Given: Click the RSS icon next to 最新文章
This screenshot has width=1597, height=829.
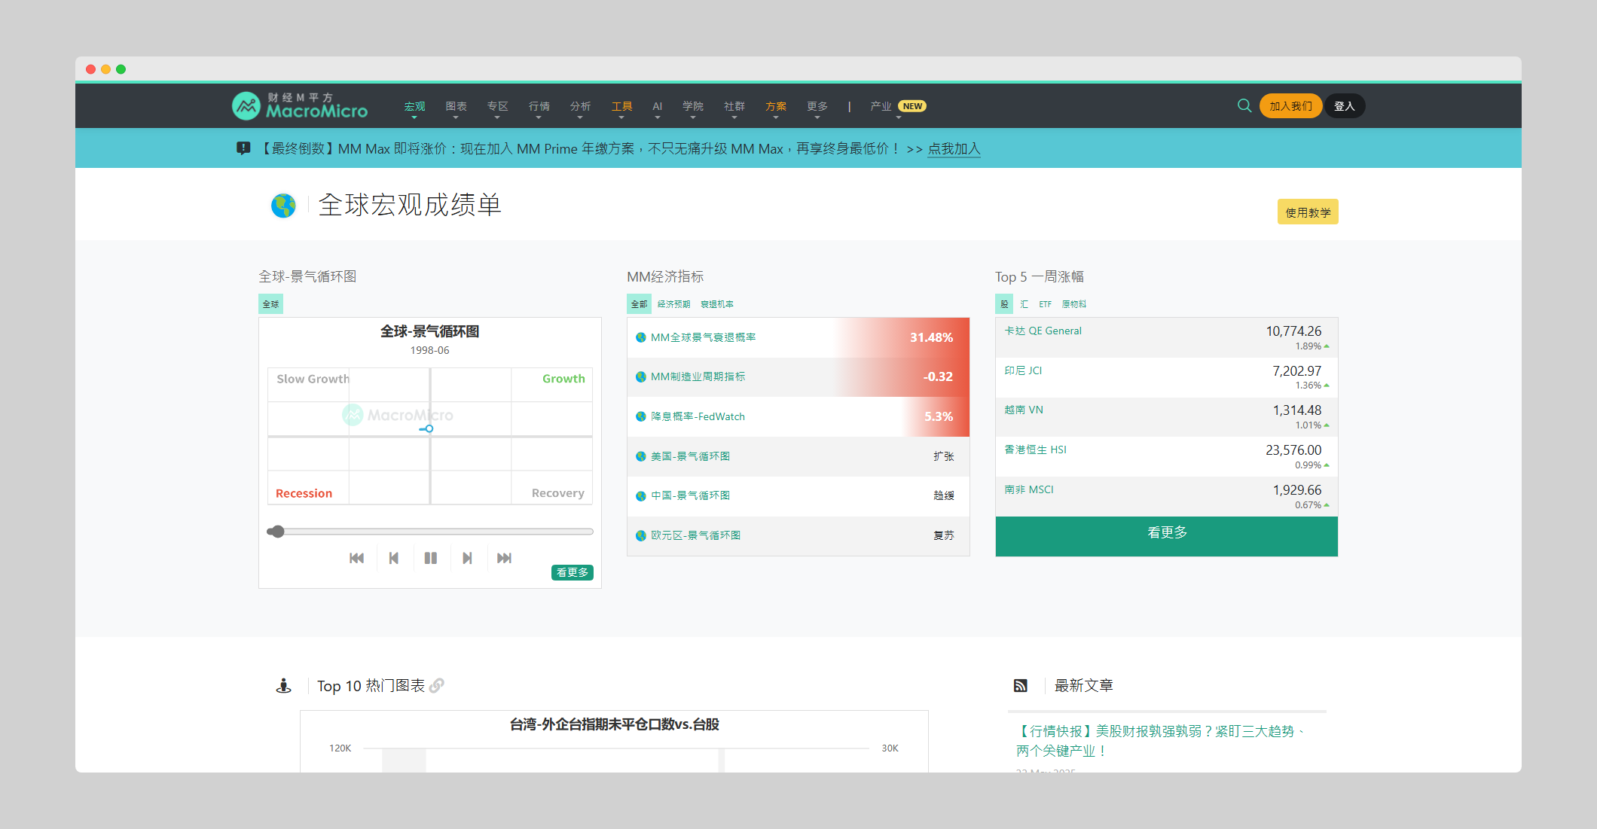Looking at the screenshot, I should (1021, 685).
